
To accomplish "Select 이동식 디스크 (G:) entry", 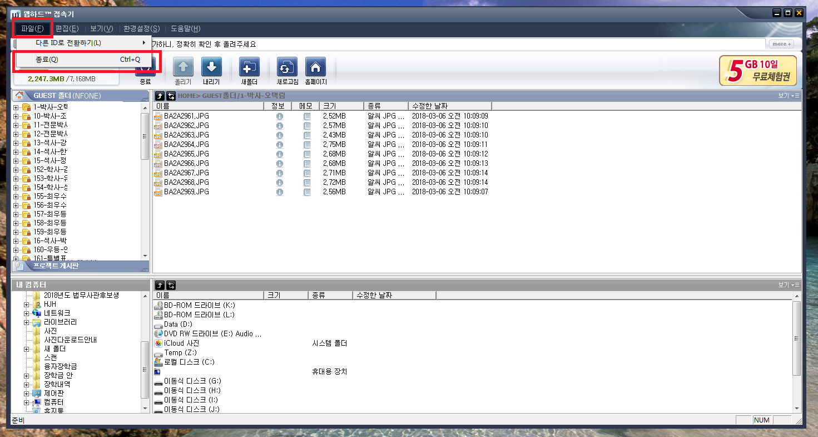I will 192,381.
